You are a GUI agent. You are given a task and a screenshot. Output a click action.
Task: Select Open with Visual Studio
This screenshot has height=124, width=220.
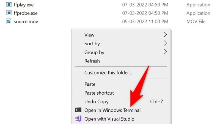coord(109,119)
